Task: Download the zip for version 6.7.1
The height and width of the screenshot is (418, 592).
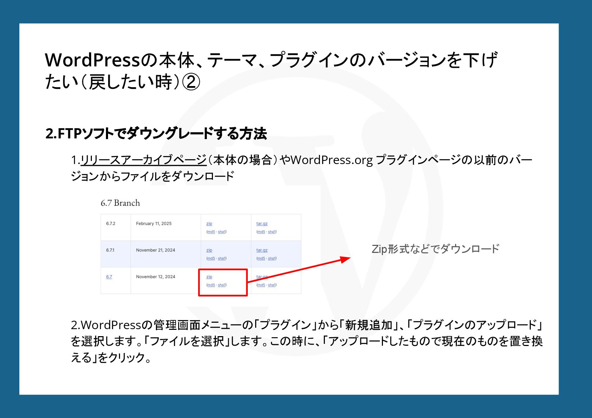Action: (x=209, y=250)
